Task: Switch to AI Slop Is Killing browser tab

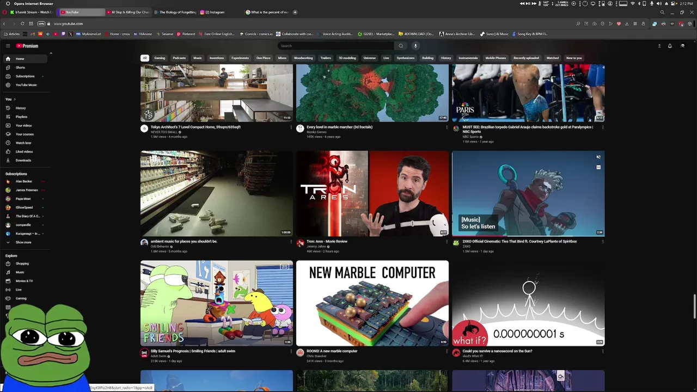Action: point(129,12)
